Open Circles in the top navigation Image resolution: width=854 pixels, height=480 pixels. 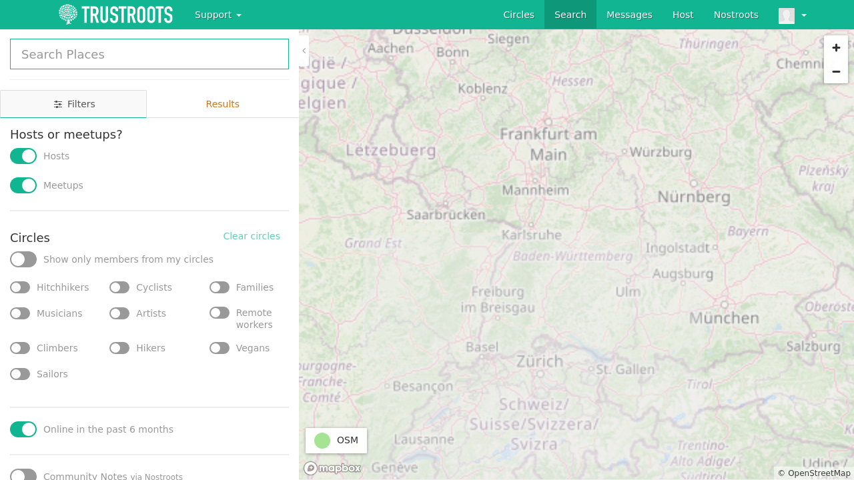click(518, 15)
